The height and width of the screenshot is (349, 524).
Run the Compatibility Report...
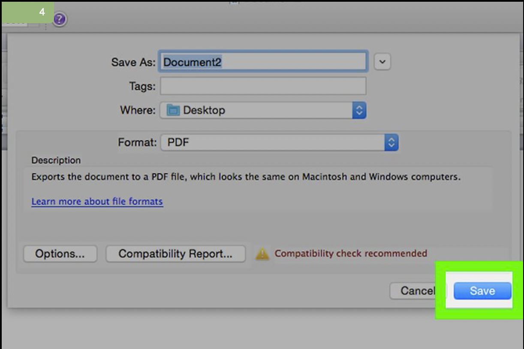pyautogui.click(x=175, y=254)
